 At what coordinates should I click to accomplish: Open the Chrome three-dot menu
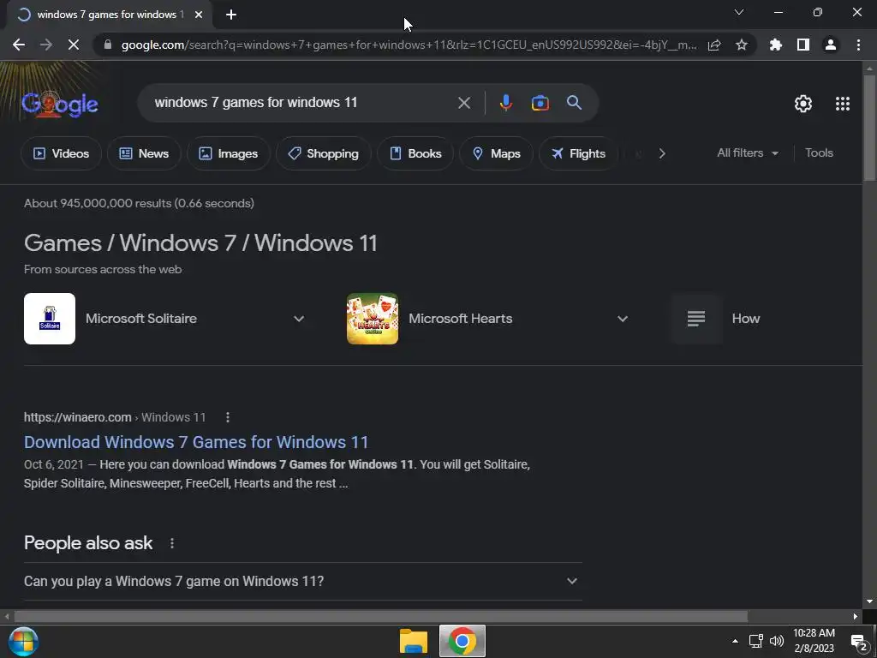click(858, 45)
